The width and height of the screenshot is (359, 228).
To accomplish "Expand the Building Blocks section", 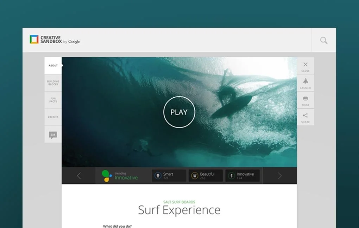I will [53, 83].
